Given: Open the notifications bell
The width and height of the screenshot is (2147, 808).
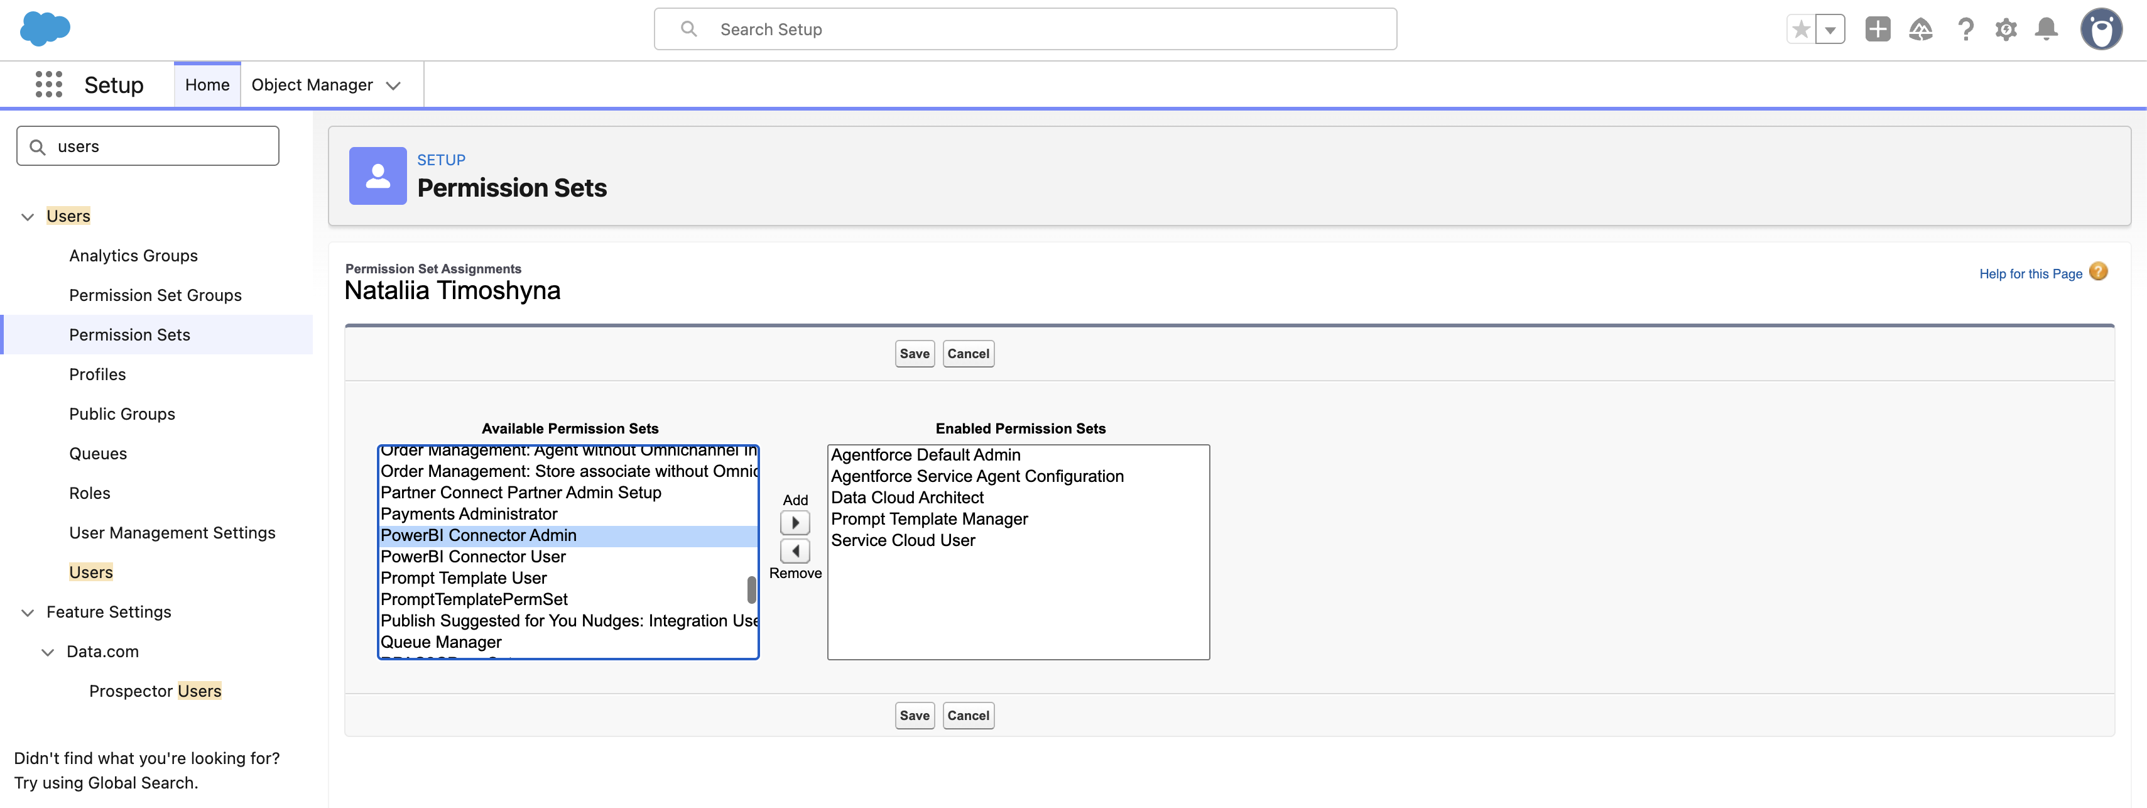Looking at the screenshot, I should 2046,29.
